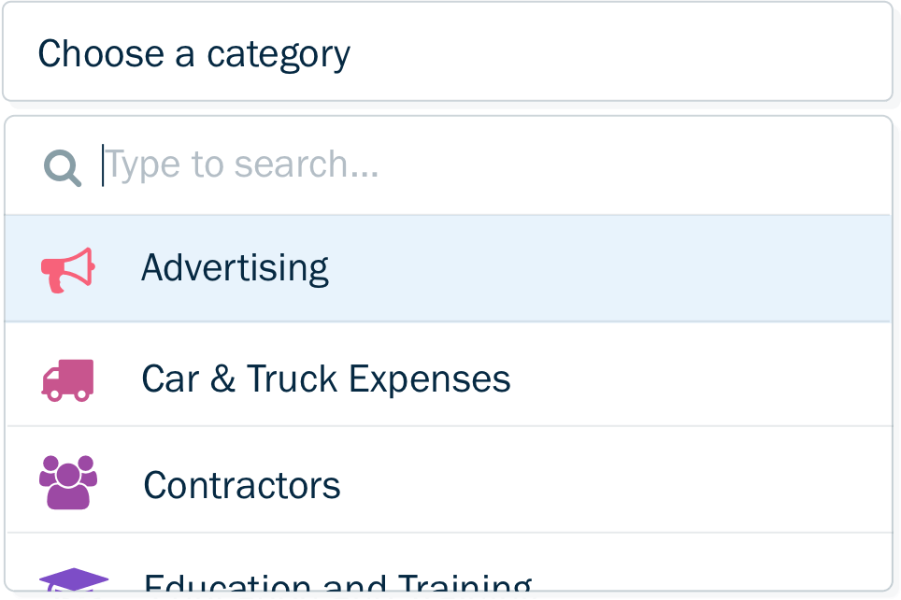Click the "Contractors" text label
The image size is (901, 600).
click(241, 485)
